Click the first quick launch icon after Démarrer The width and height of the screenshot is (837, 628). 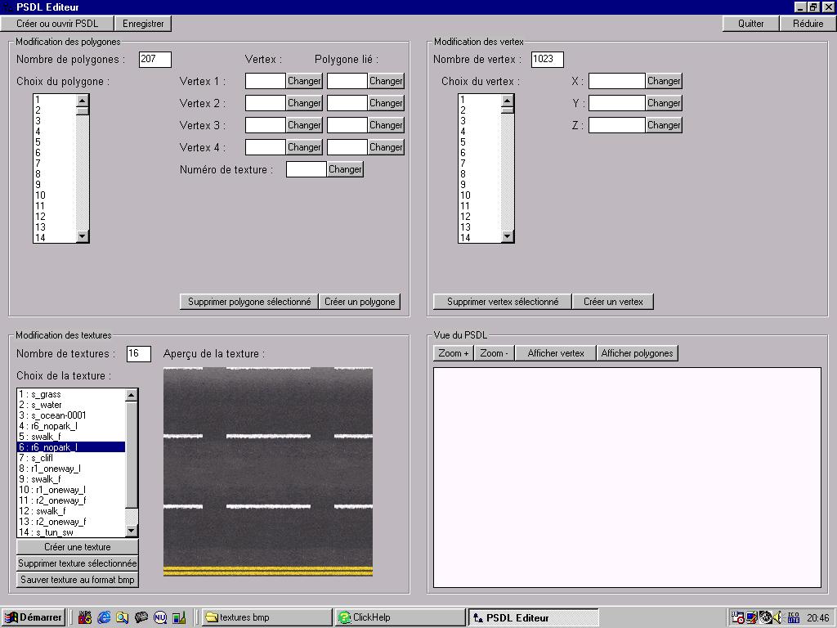[x=85, y=618]
